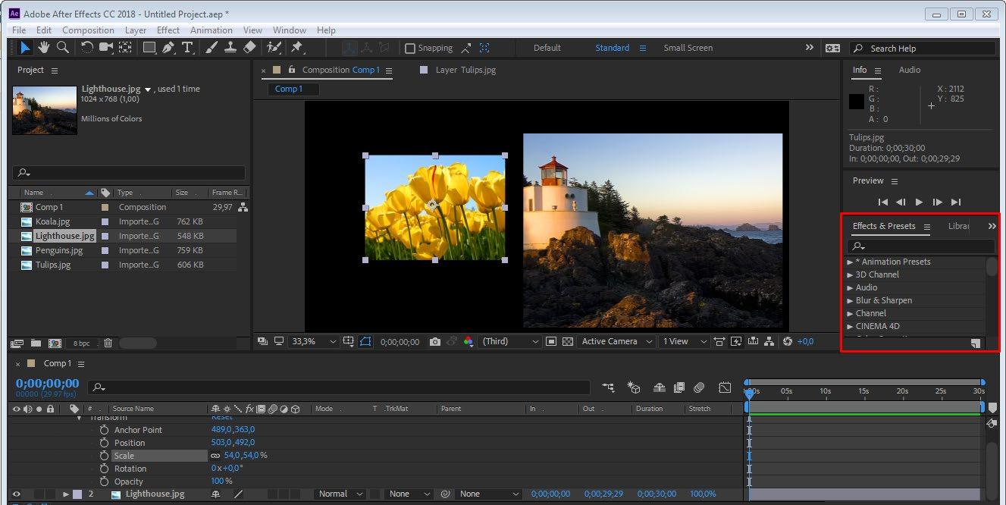
Task: Expand the Blur & Sharpen effects category
Action: click(x=850, y=301)
